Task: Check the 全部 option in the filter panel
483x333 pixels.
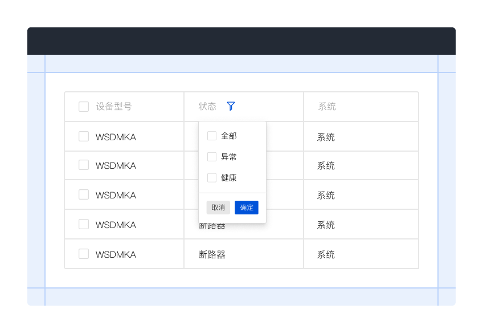Action: 211,136
